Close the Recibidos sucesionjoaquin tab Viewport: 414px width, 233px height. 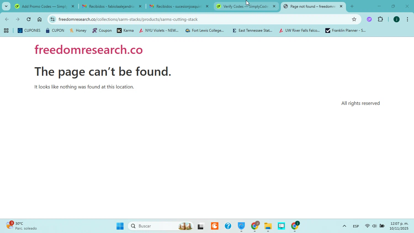tap(207, 6)
